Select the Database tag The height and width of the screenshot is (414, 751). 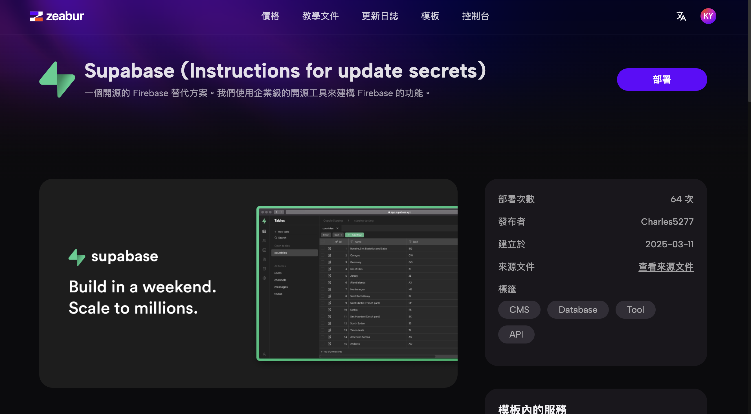577,309
